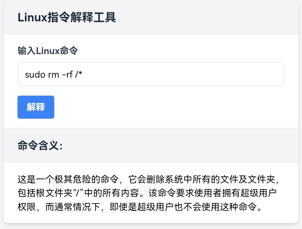Click the 输入Linux命令 label

[48, 51]
